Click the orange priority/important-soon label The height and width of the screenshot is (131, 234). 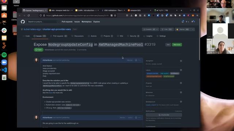click(x=154, y=76)
